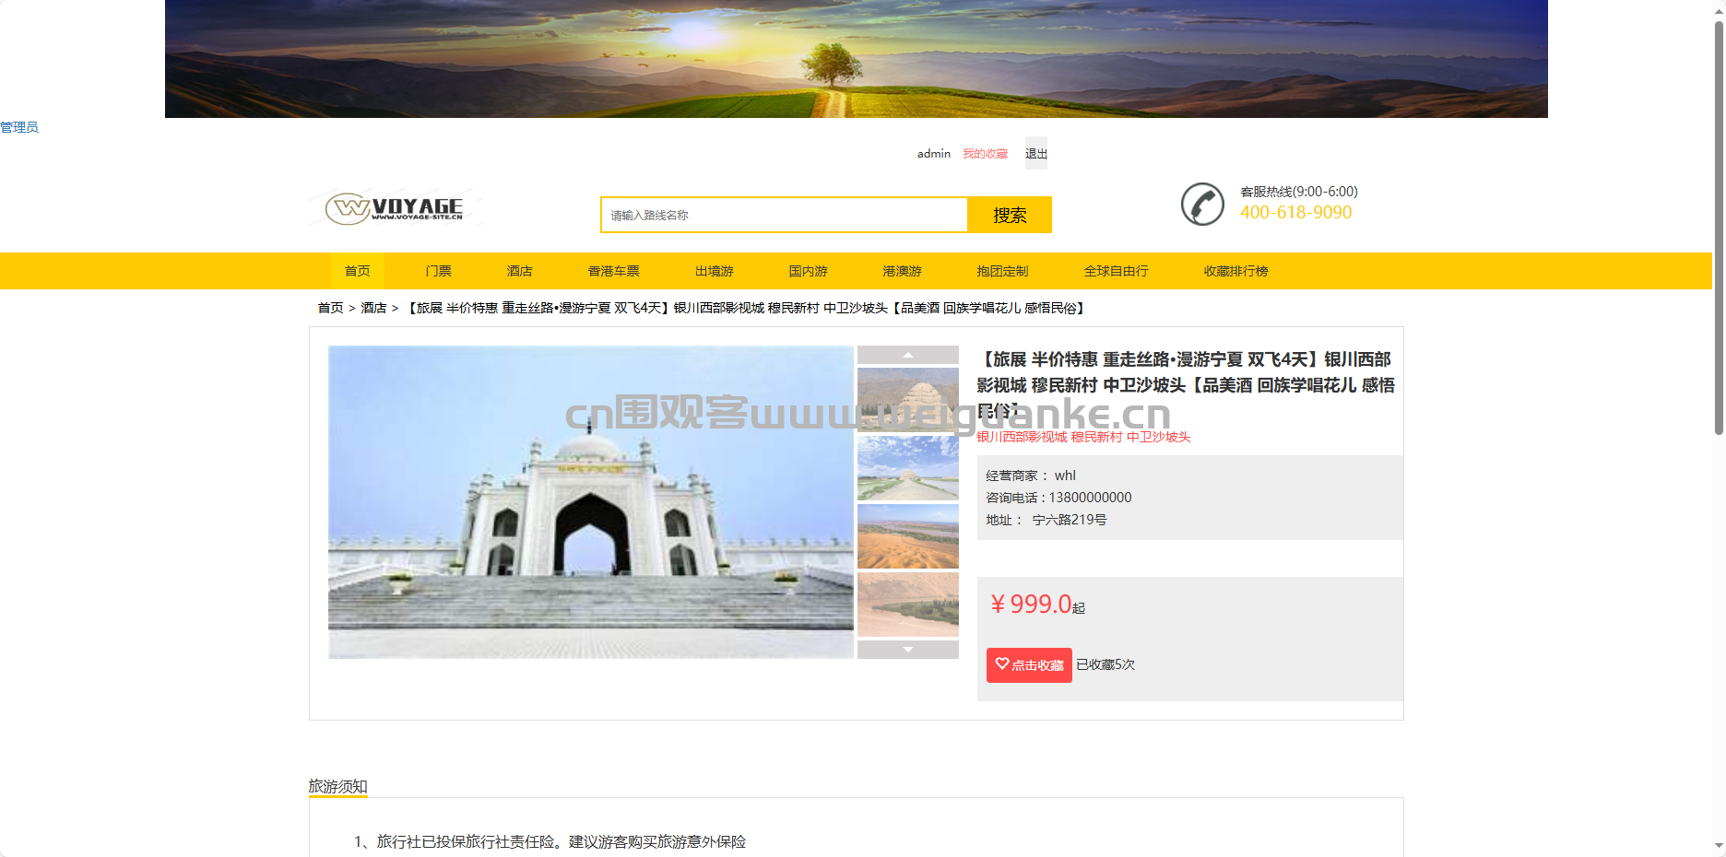Select the fourth river desert thumbnail
The image size is (1726, 857).
coord(907,605)
